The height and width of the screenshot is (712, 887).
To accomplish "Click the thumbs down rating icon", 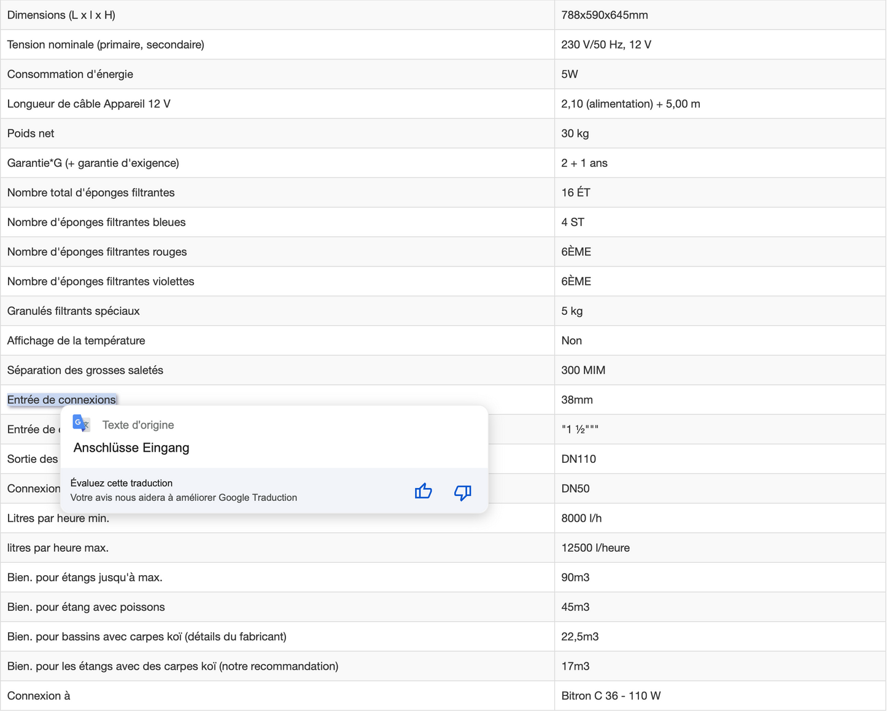I will [x=462, y=492].
